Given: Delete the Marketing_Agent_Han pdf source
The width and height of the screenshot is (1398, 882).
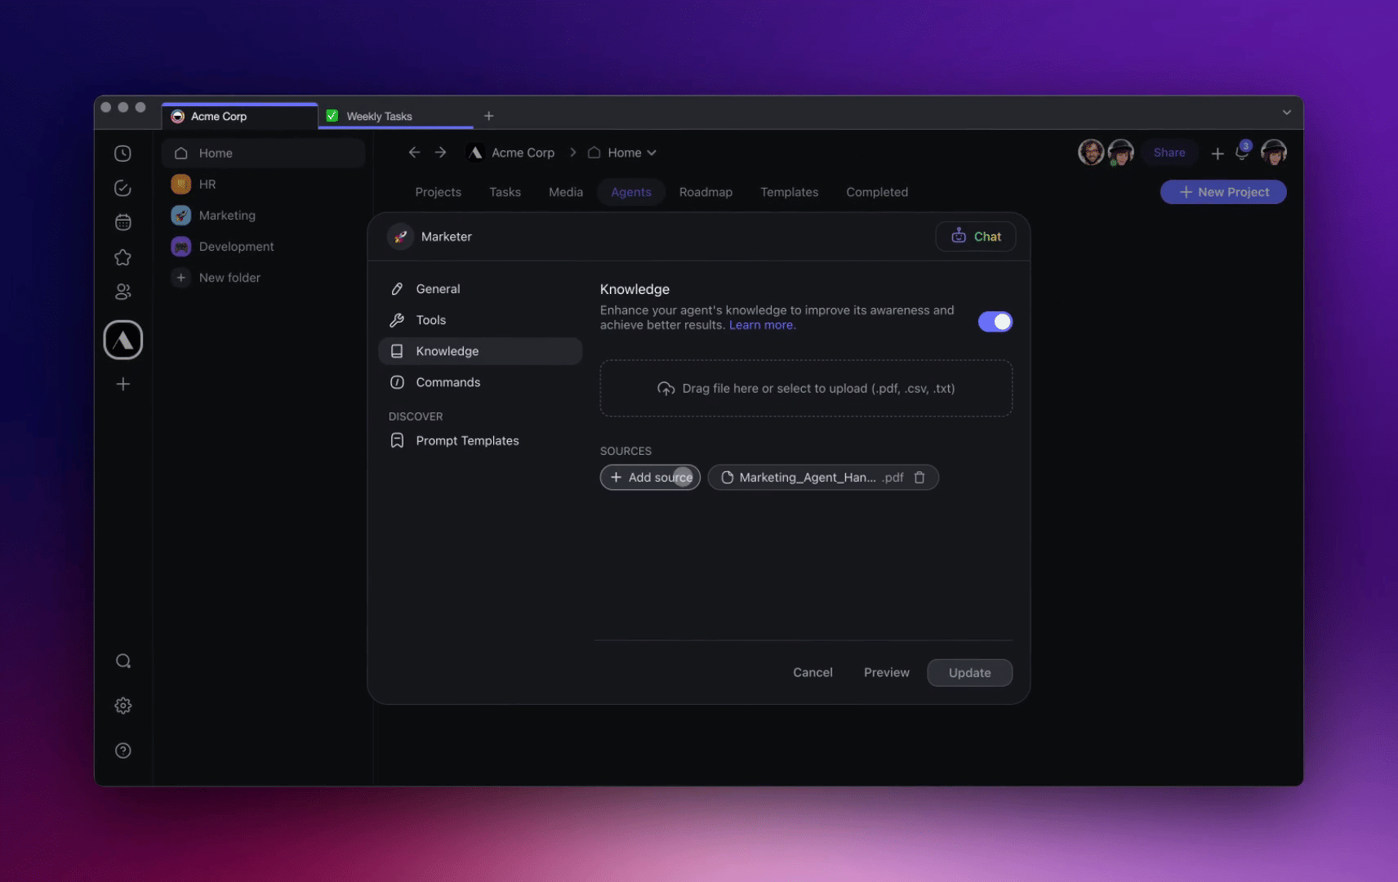Looking at the screenshot, I should [x=919, y=478].
